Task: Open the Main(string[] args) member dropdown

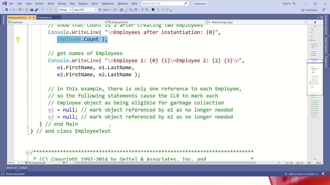Action: click(257, 22)
